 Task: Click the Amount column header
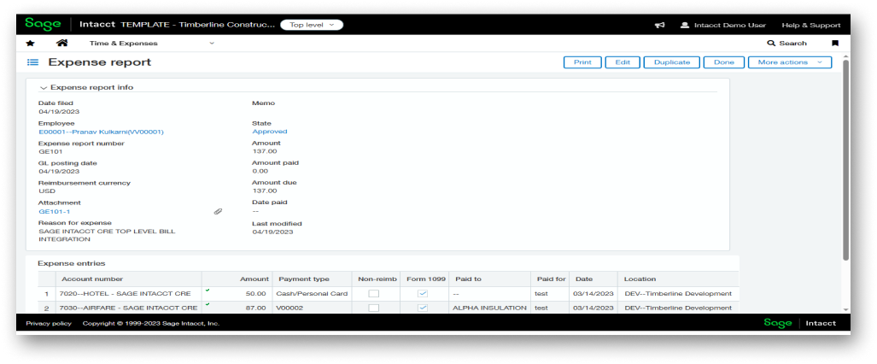click(x=237, y=279)
